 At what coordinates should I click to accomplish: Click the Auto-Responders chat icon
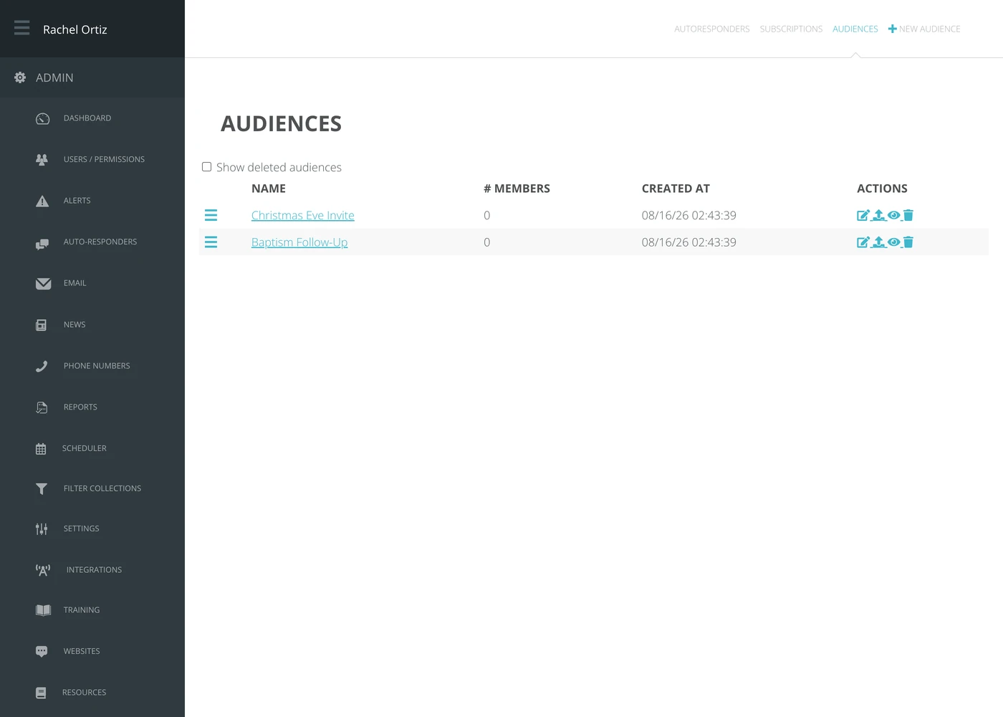click(x=42, y=243)
